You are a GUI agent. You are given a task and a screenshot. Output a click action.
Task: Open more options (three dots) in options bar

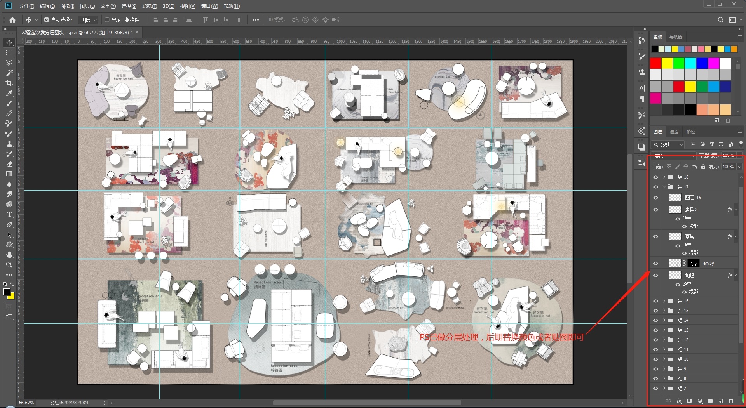coord(255,20)
